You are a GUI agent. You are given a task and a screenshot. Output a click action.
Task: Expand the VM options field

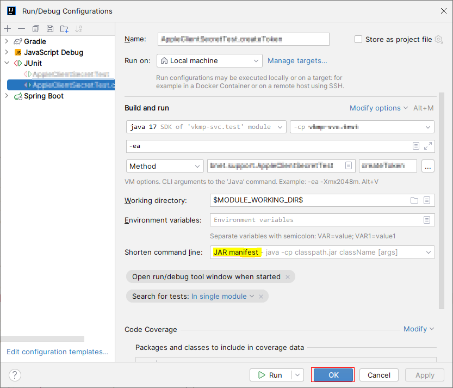428,146
